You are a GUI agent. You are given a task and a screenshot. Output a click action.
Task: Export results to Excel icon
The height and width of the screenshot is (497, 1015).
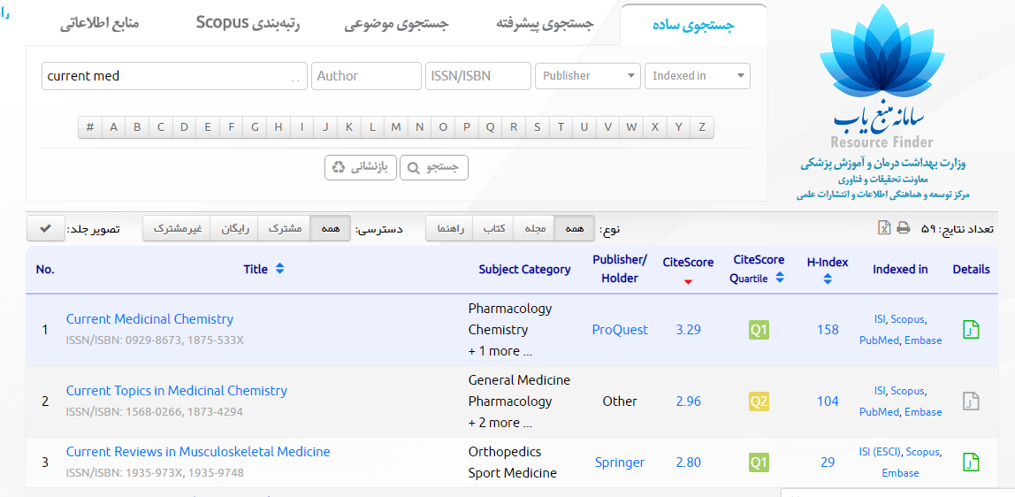tap(883, 228)
